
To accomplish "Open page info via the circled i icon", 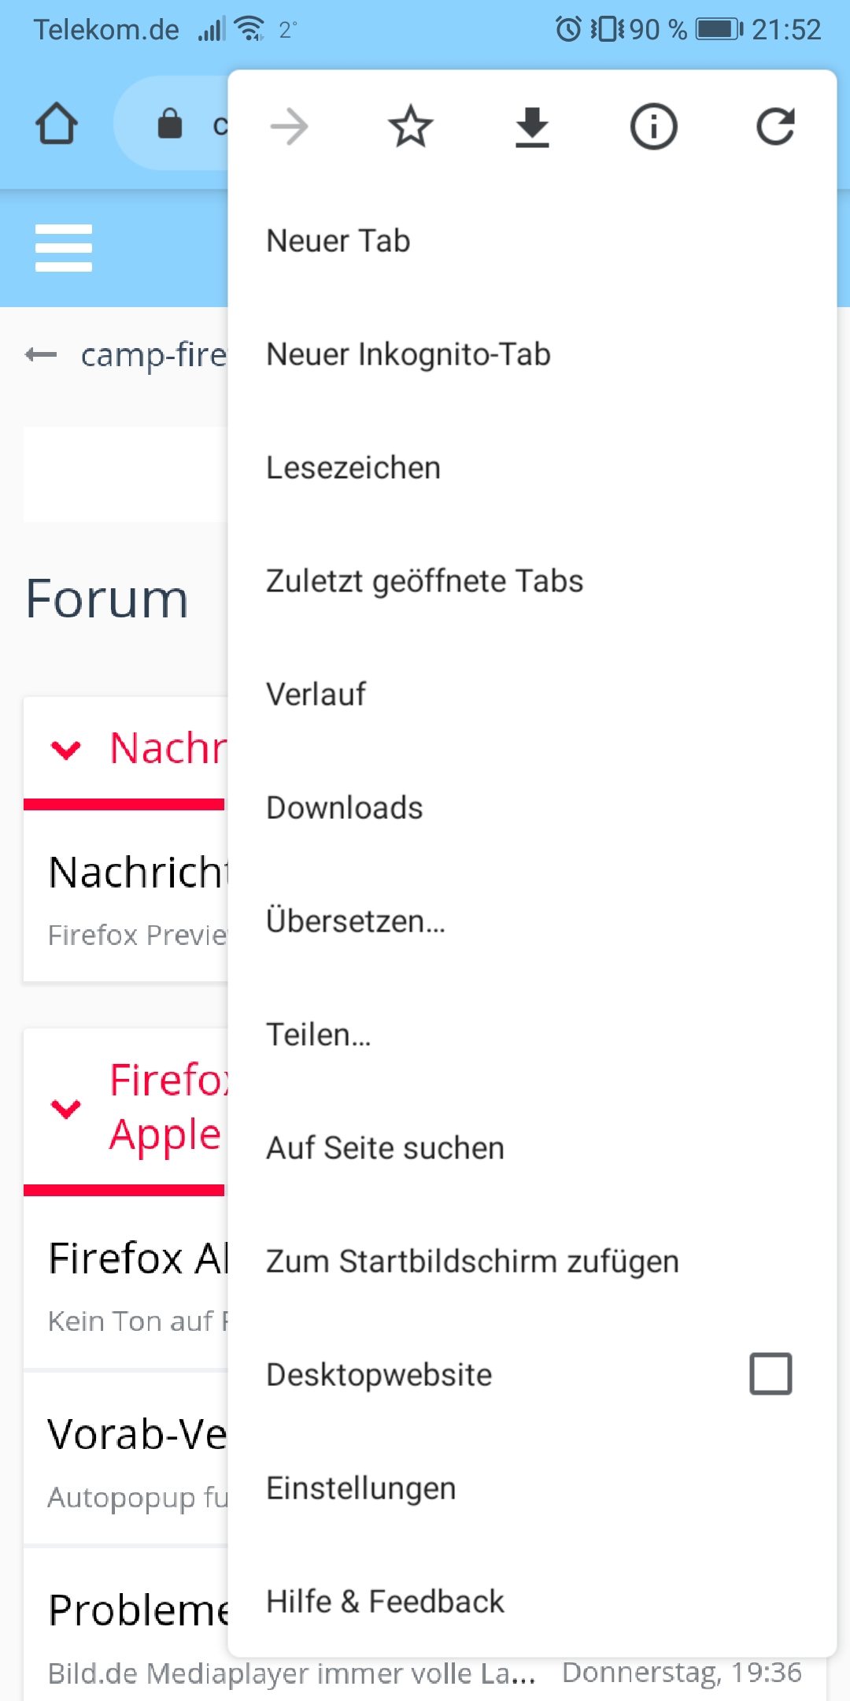I will click(653, 127).
